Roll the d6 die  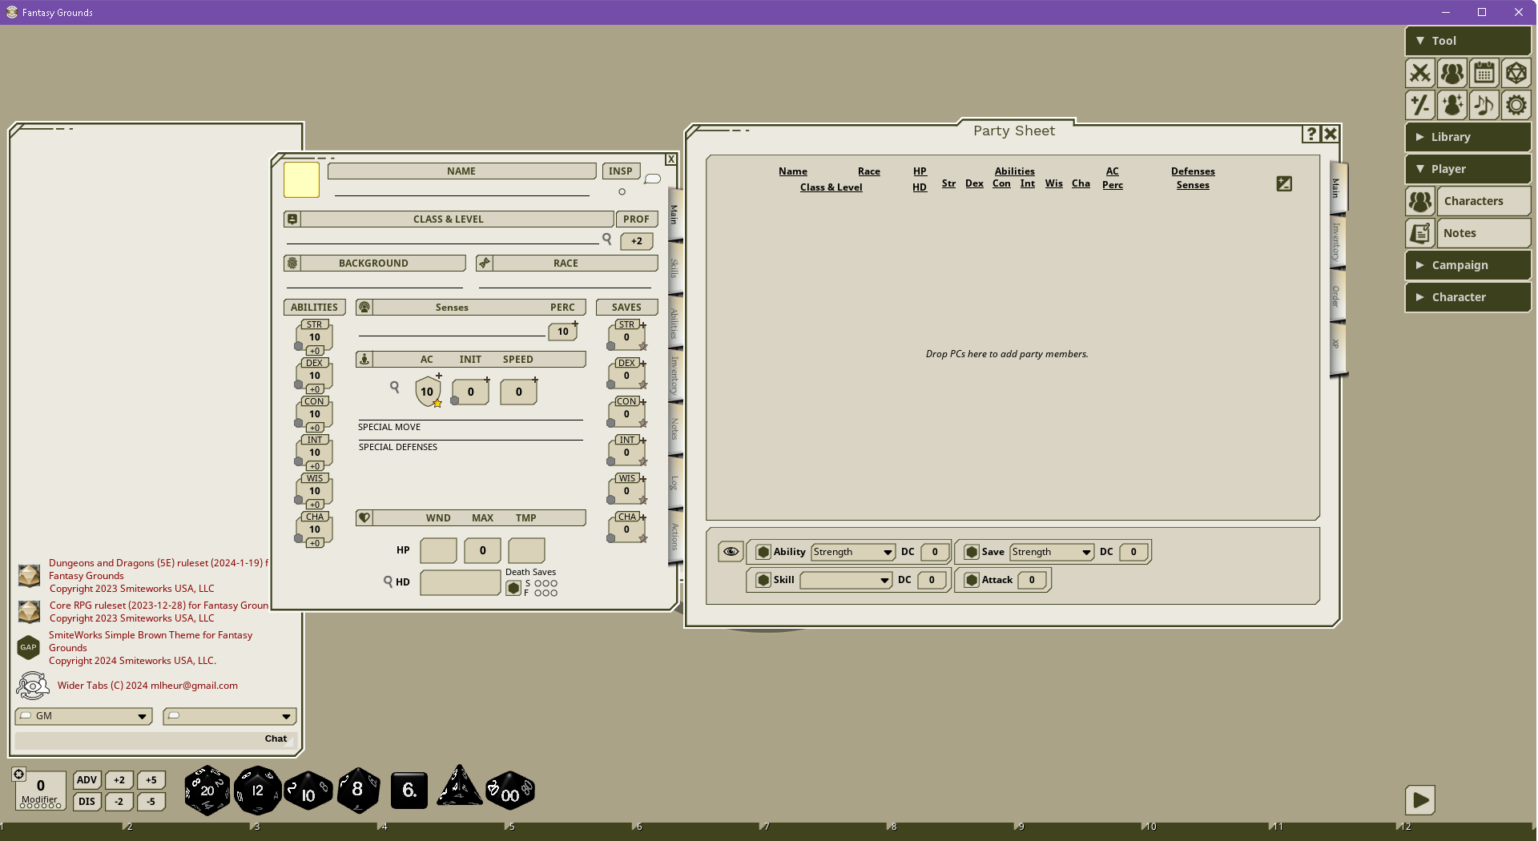[x=409, y=791]
